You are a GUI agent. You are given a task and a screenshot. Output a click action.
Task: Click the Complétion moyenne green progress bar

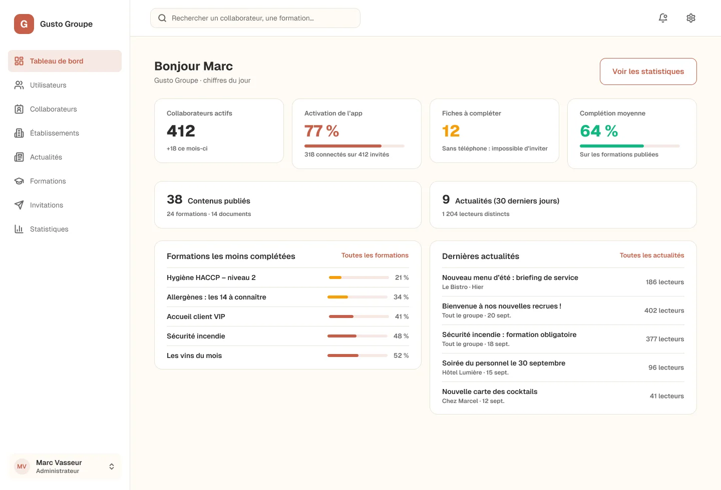click(x=630, y=146)
